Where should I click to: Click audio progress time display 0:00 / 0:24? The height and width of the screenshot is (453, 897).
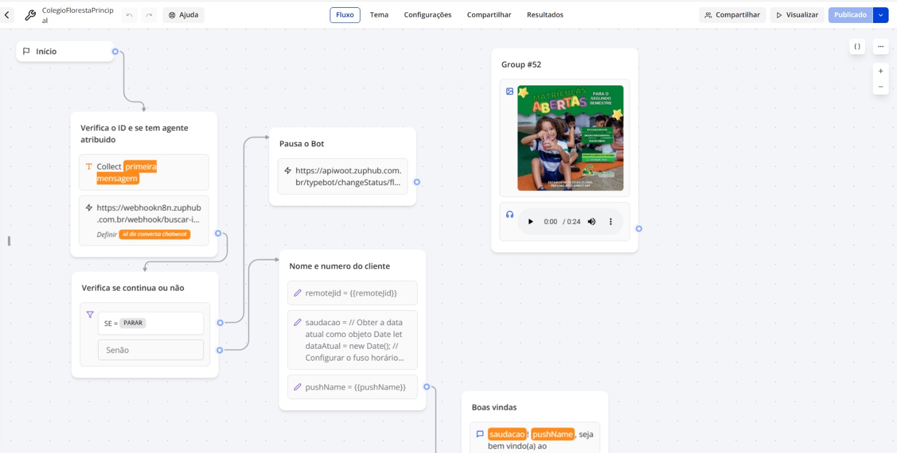pos(562,222)
